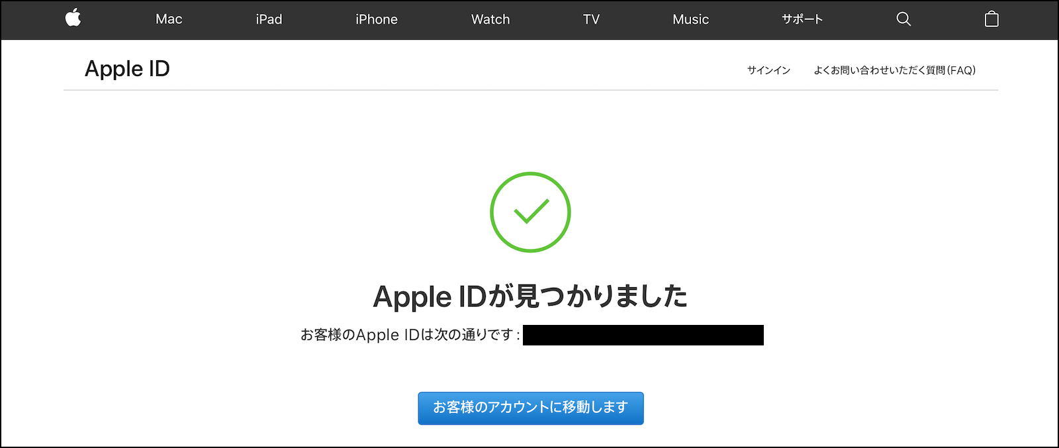Open the Watch navigation item
The height and width of the screenshot is (448, 1059).
[x=490, y=19]
